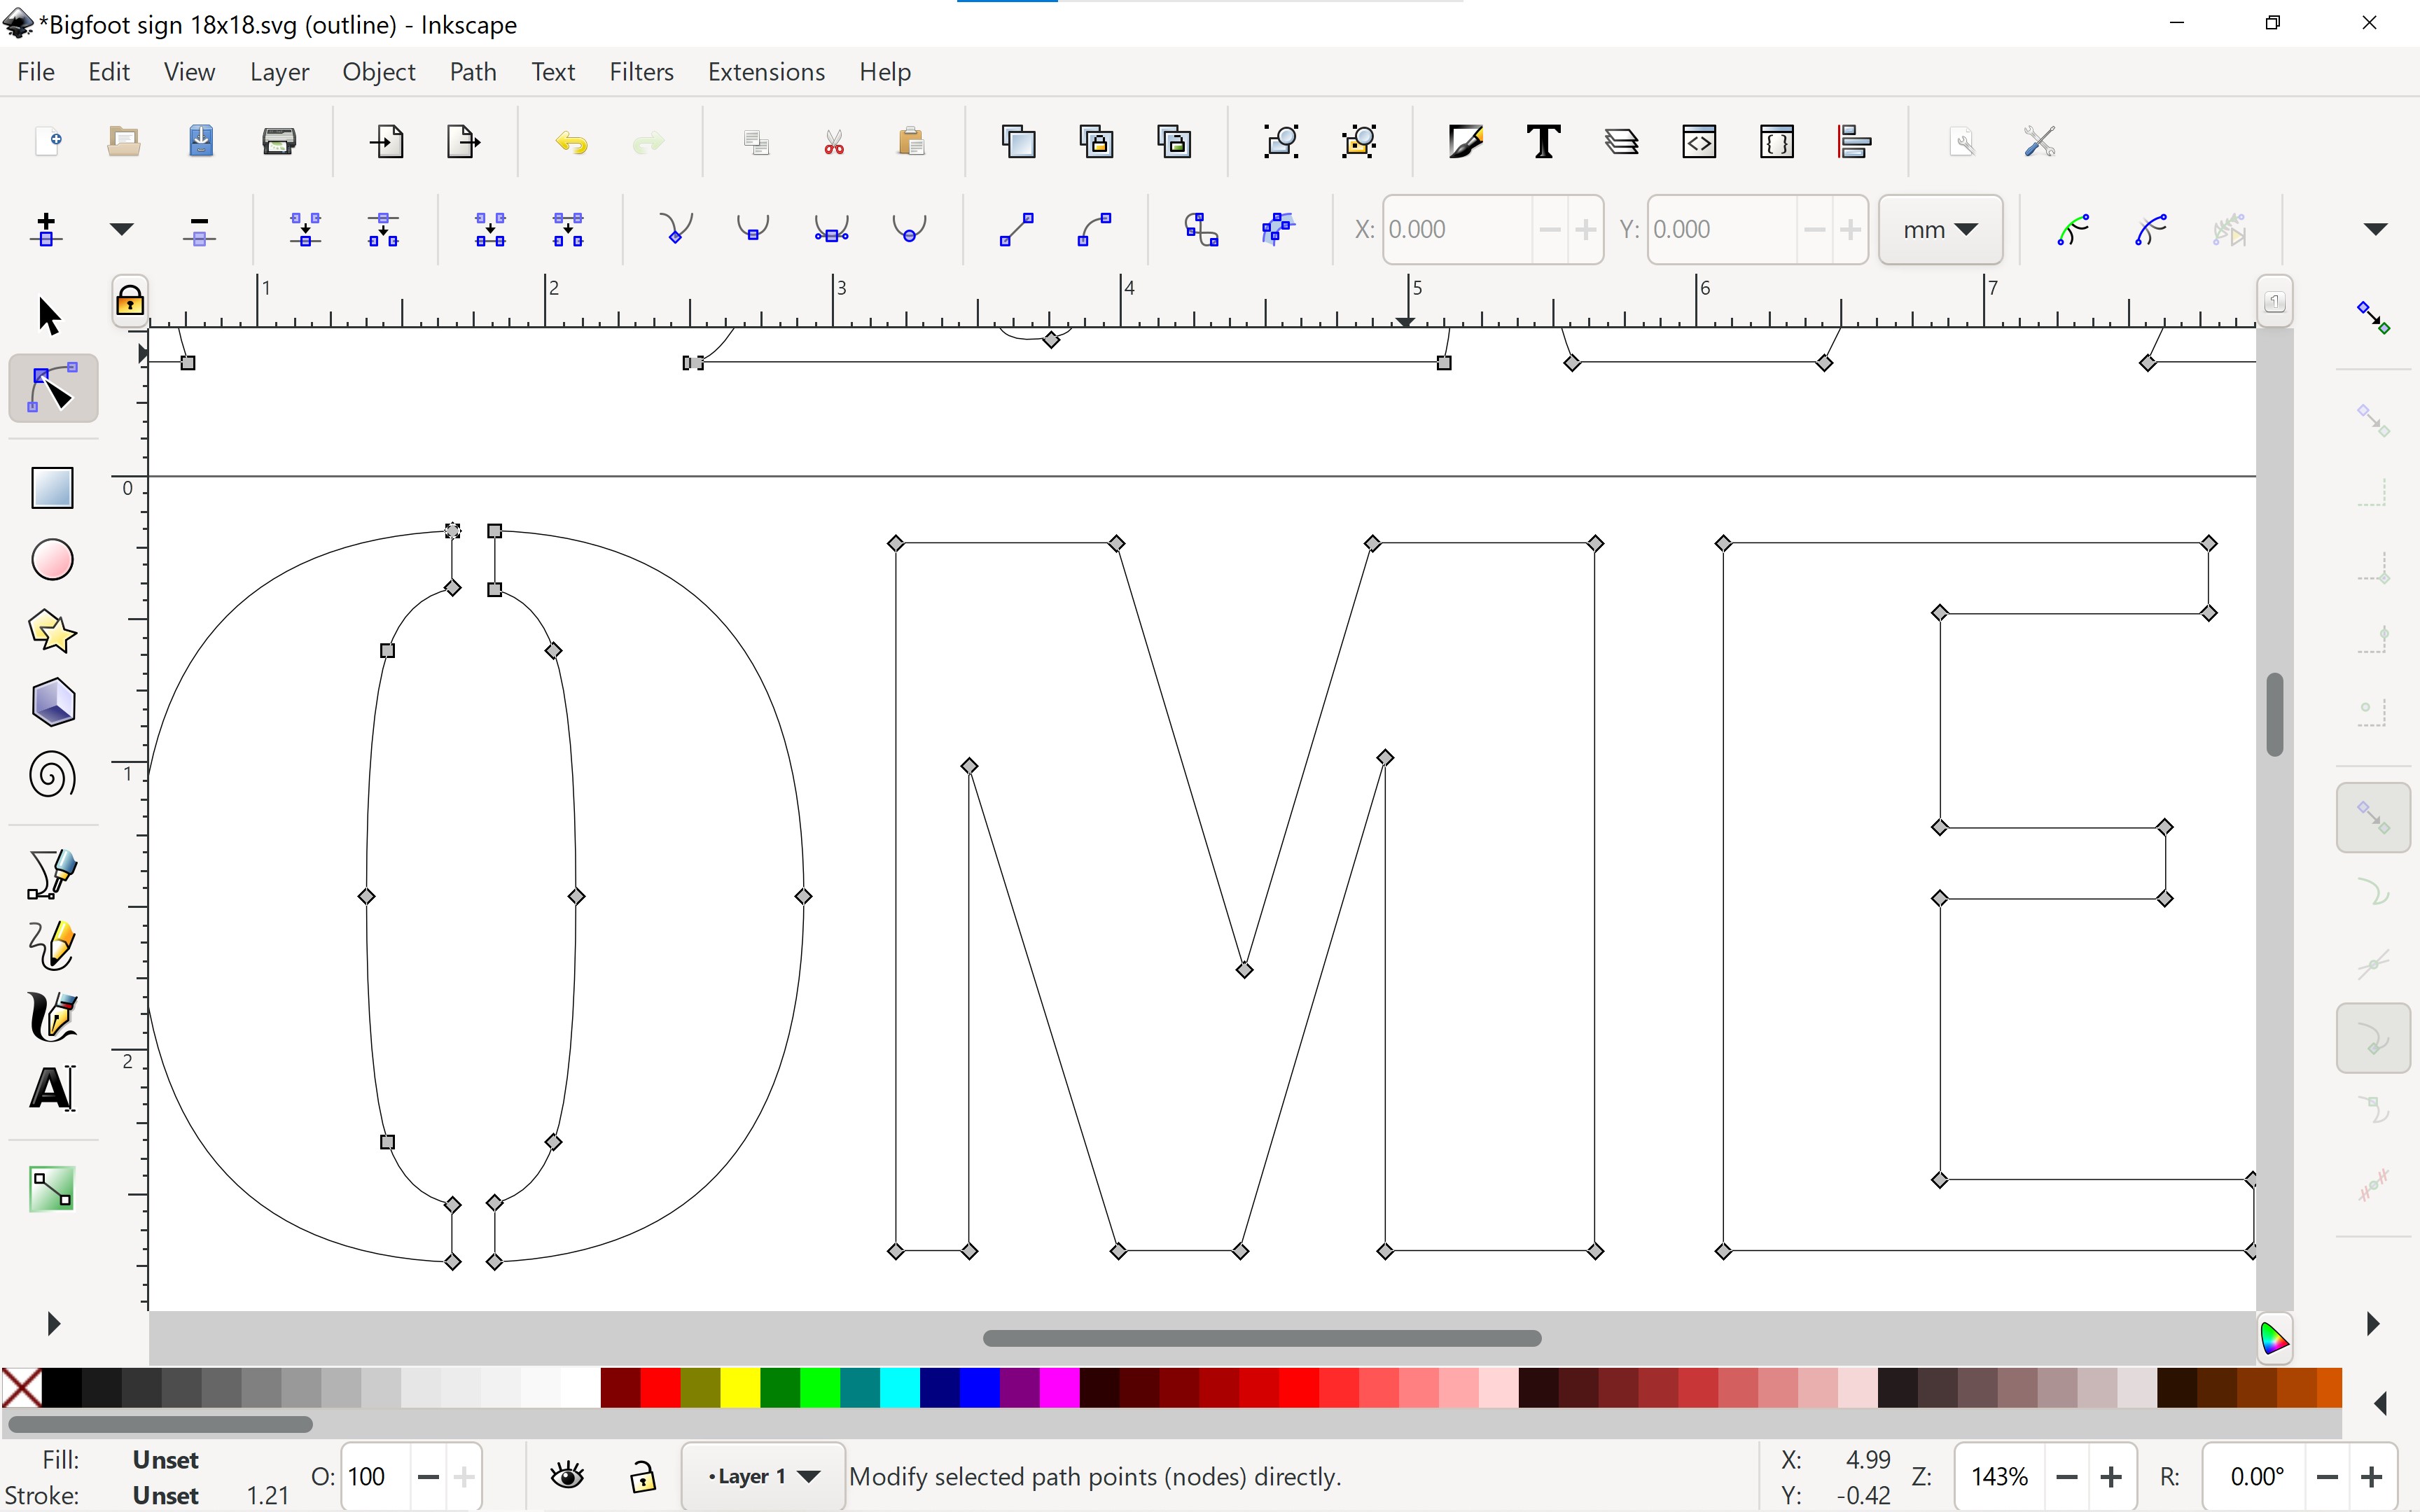The width and height of the screenshot is (2420, 1512).
Task: Open the Align and Distribute dialog
Action: click(1855, 142)
